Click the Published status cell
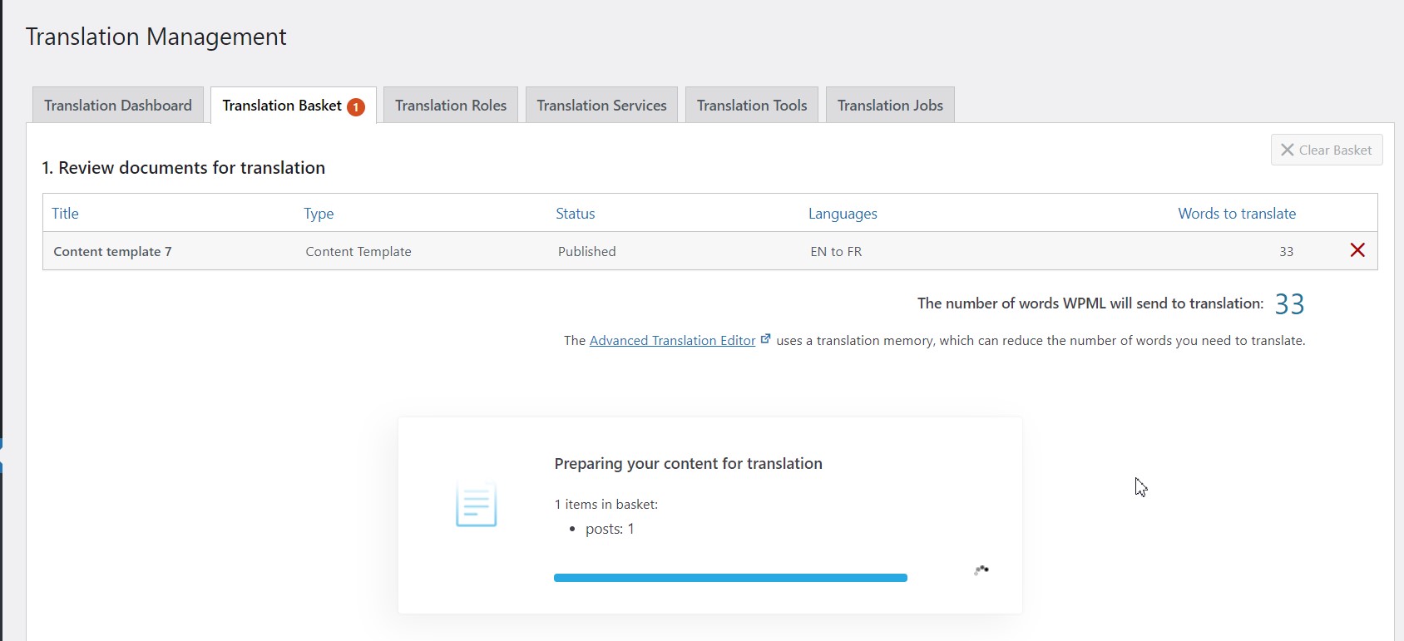This screenshot has height=641, width=1404. [x=587, y=251]
